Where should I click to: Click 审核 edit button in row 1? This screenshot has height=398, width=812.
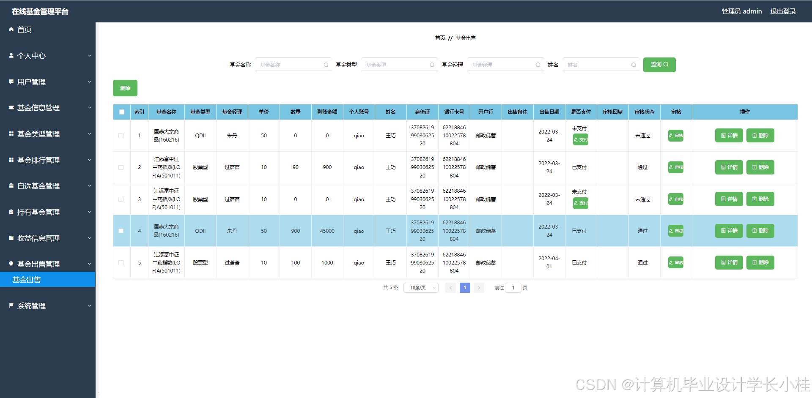pyautogui.click(x=676, y=136)
